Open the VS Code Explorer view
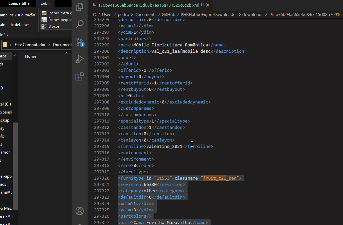The width and height of the screenshot is (343, 225). 80,7
